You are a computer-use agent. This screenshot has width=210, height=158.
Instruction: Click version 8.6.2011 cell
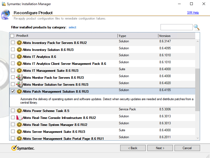pyautogui.click(x=165, y=137)
